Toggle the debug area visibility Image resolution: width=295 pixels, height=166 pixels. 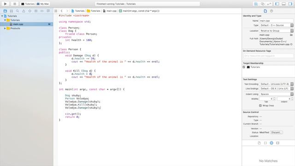click(284, 4)
